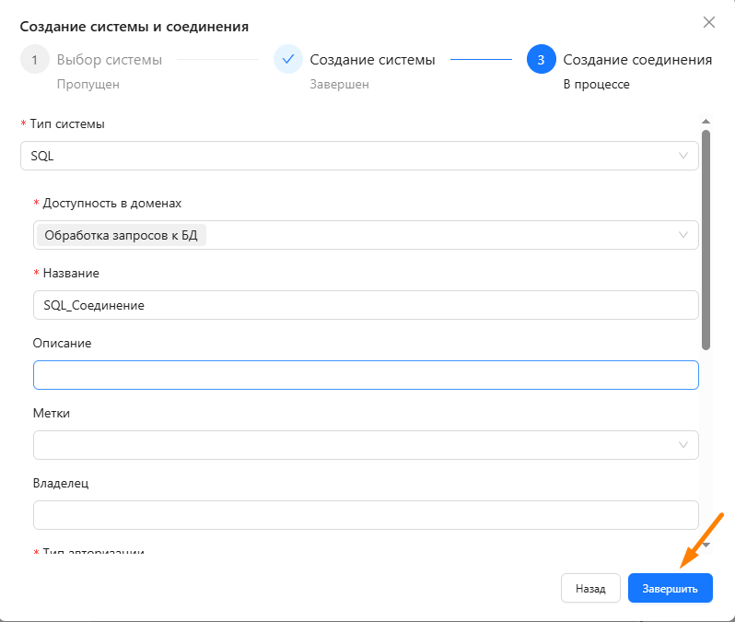Select the 'Создание системы' step title
Image resolution: width=735 pixels, height=622 pixels.
[372, 60]
